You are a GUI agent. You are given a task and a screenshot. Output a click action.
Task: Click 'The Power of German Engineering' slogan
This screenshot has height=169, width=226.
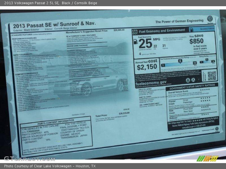click(179, 21)
